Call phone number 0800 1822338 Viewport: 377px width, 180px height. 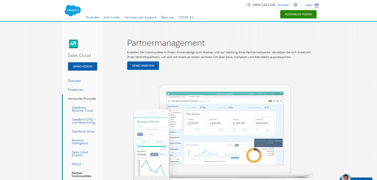[264, 5]
